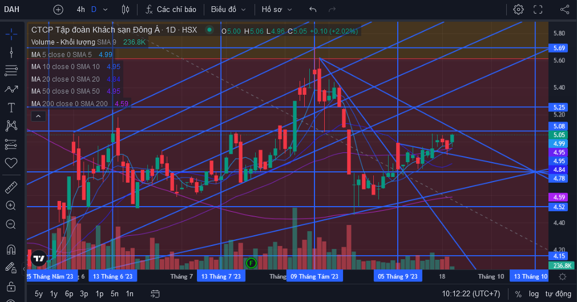Toggle percent scale mode
The width and height of the screenshot is (577, 302).
[518, 294]
